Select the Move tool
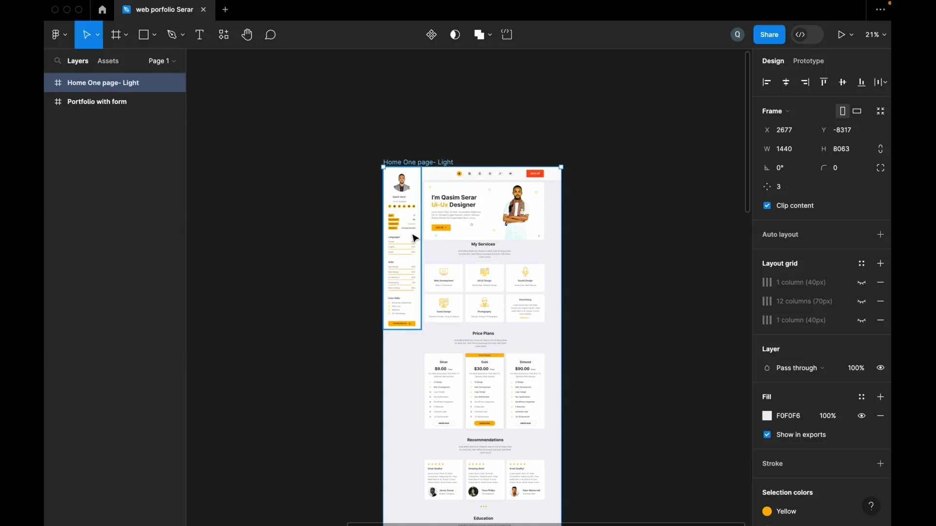The width and height of the screenshot is (936, 526). pos(86,35)
